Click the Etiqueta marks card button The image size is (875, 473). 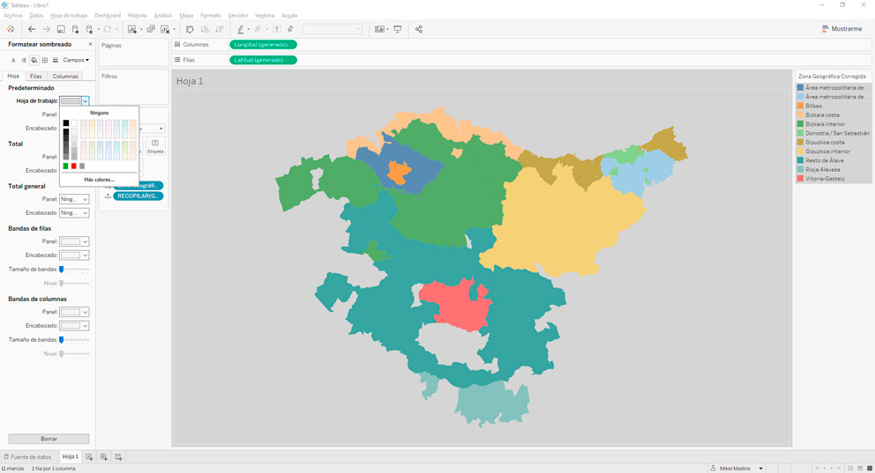point(155,146)
